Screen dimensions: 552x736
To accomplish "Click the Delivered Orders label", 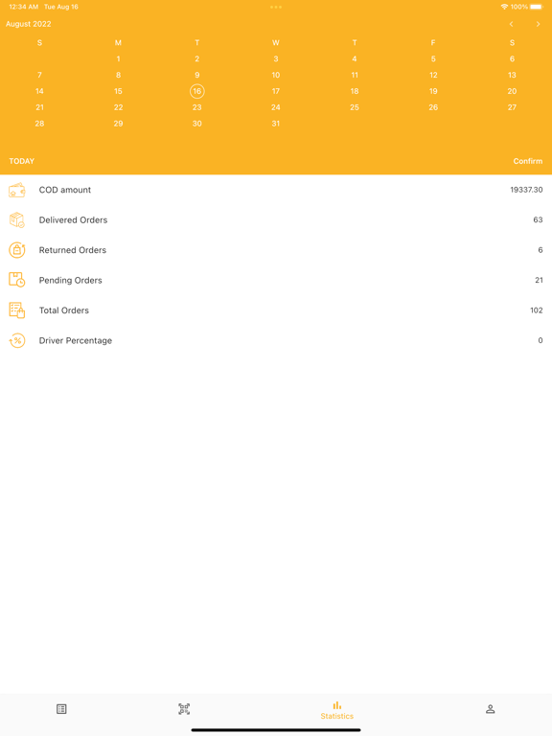I will (x=73, y=220).
